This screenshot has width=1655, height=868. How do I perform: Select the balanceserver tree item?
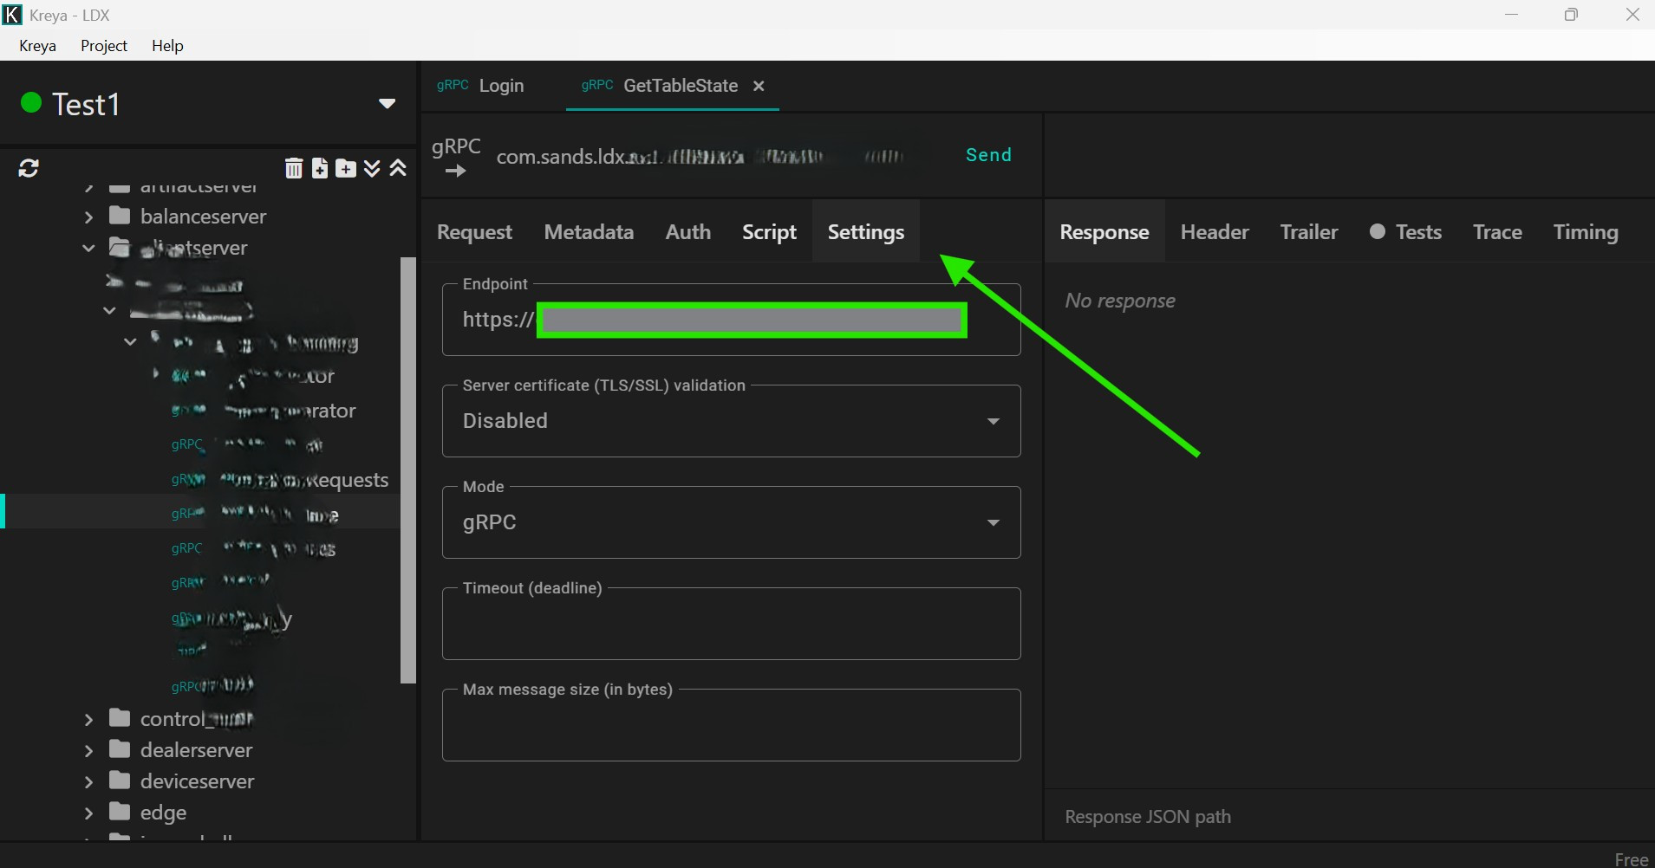203,217
